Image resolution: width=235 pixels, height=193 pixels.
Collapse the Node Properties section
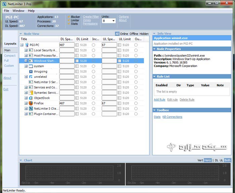[x=154, y=49]
